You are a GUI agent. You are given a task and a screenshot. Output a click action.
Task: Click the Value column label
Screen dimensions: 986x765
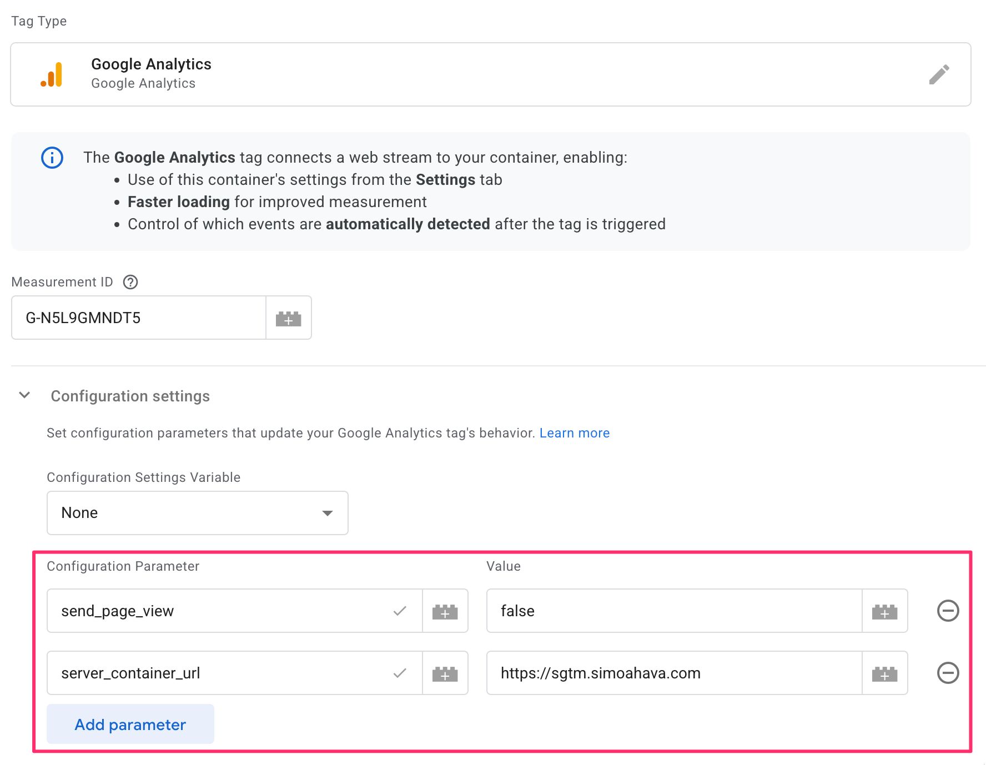click(504, 566)
